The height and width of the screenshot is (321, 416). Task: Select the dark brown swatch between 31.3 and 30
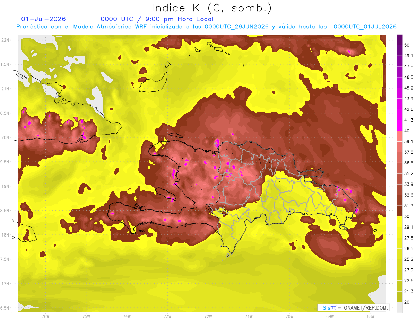coord(400,211)
